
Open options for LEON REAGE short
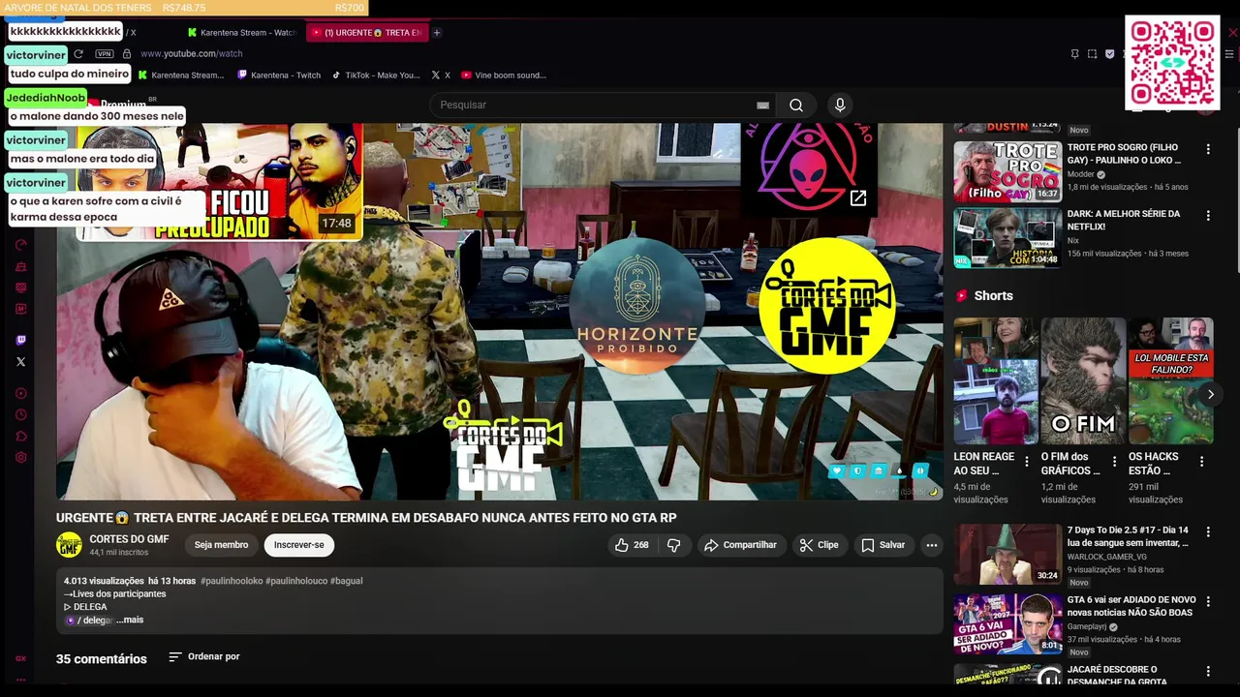pyautogui.click(x=1027, y=462)
